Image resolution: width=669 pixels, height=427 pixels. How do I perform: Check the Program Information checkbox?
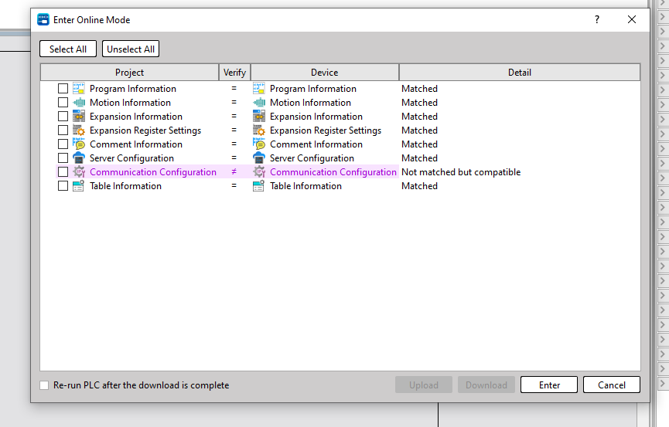[63, 89]
